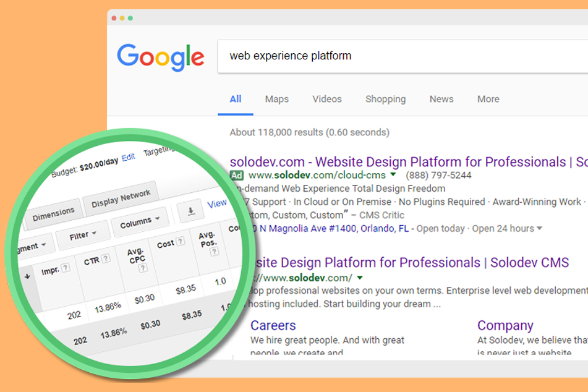Viewport: 588px width, 392px height.
Task: Click the help icon next to CTR
Action: click(106, 258)
